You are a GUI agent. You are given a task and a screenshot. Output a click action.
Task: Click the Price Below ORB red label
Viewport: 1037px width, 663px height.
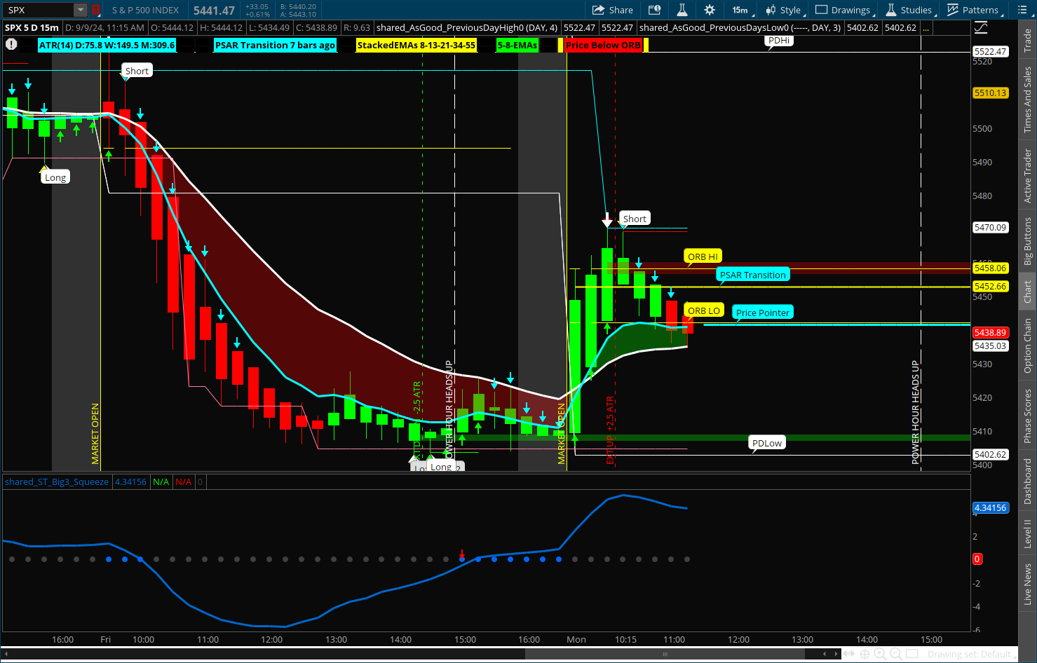coord(603,45)
